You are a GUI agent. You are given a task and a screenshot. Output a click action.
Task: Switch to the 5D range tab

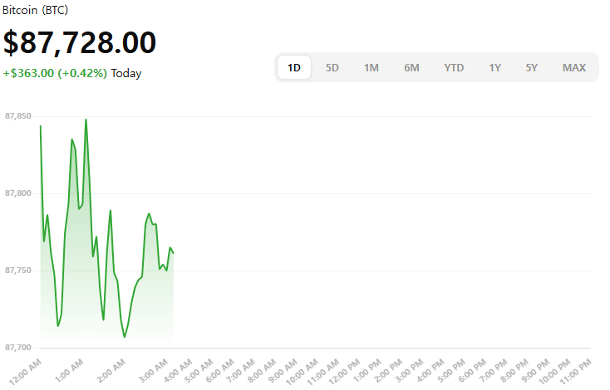[332, 67]
